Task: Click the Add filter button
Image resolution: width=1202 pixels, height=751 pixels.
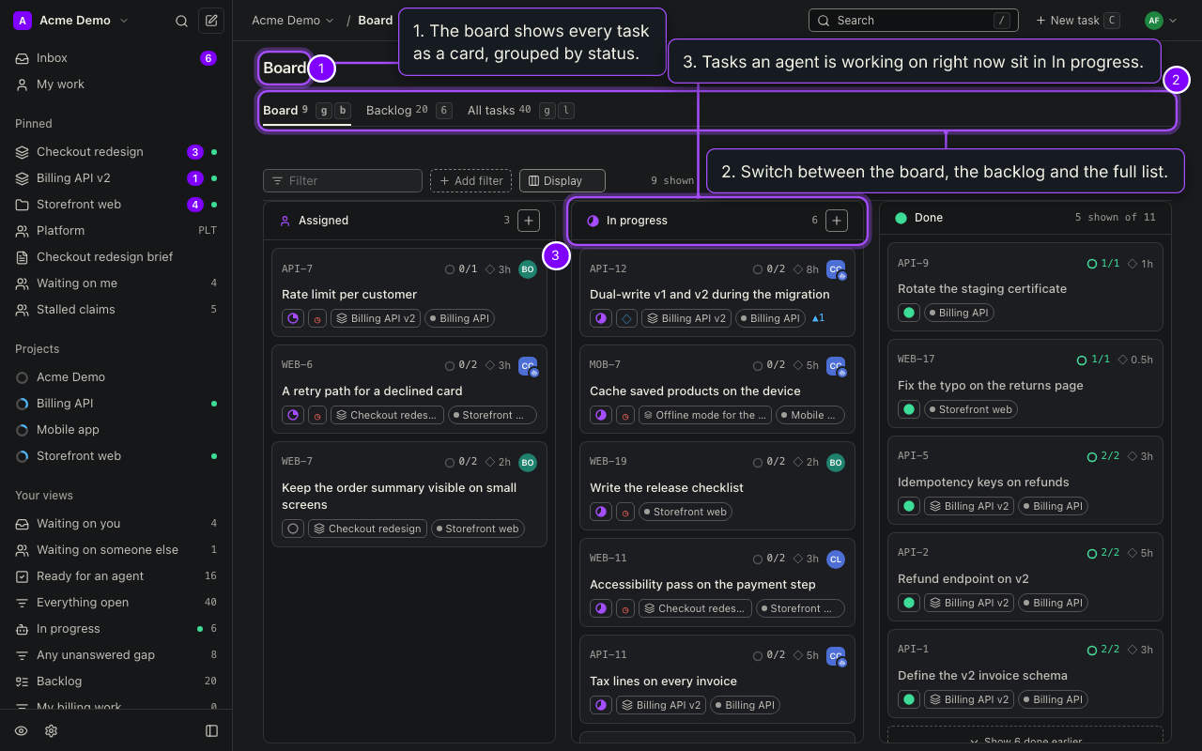Action: [x=470, y=180]
